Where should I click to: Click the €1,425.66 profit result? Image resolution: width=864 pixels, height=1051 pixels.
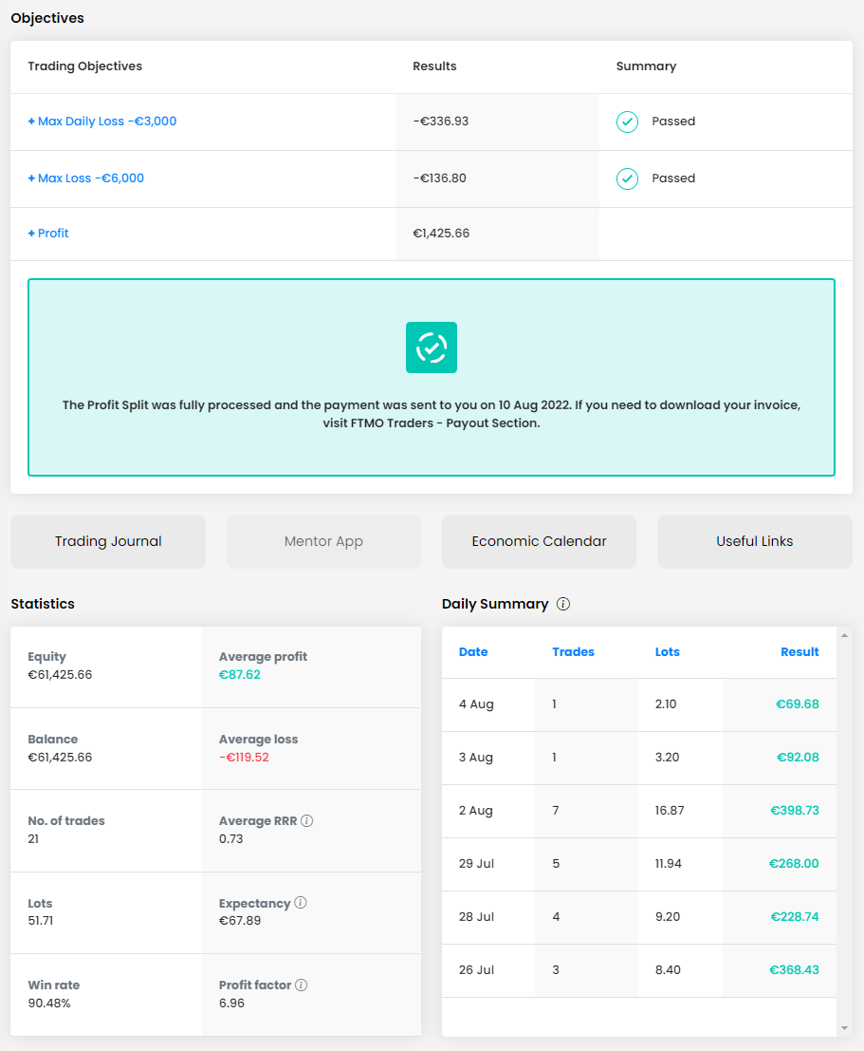[441, 234]
